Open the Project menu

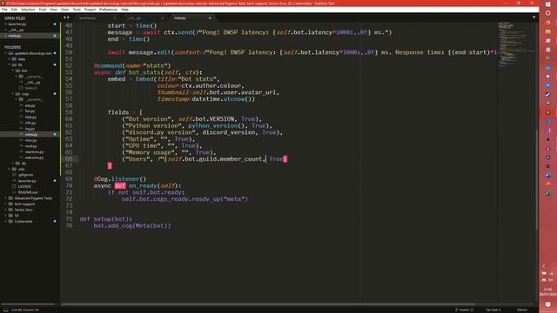90,10
